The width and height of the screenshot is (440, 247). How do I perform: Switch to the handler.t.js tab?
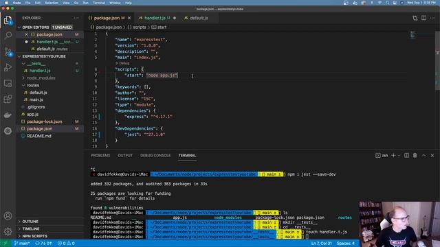click(155, 18)
